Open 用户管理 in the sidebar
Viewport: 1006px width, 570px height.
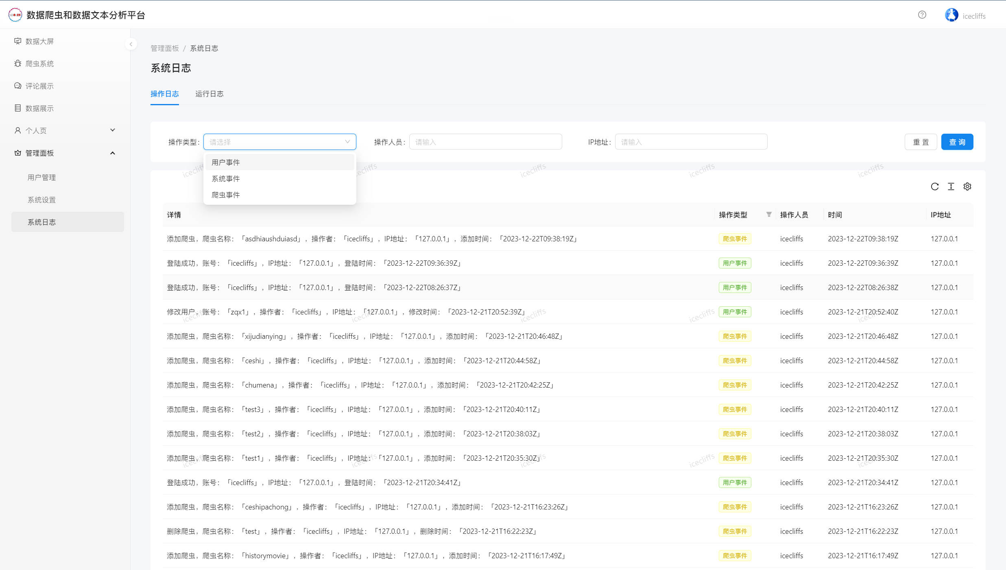pos(41,178)
